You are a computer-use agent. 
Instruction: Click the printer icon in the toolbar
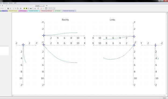[21, 8]
